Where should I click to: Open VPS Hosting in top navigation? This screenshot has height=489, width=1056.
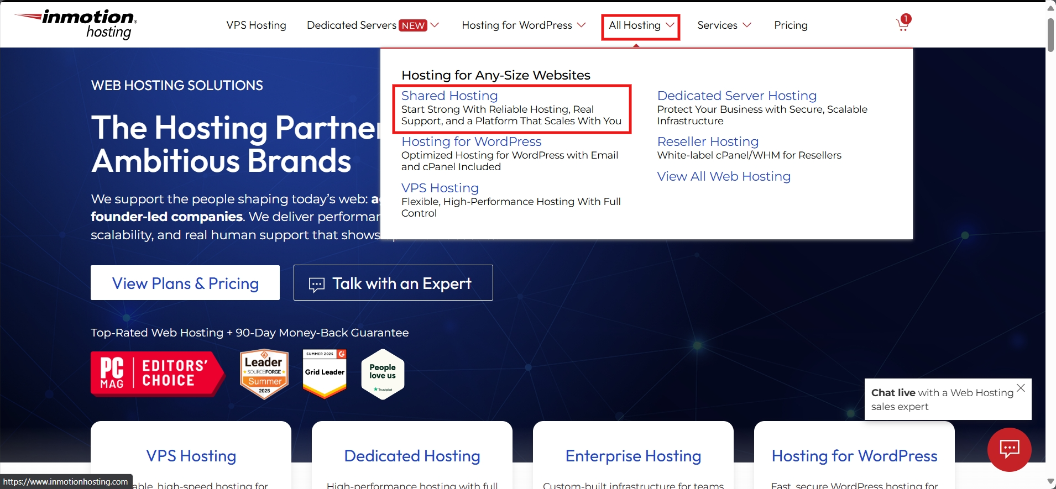[x=256, y=25]
